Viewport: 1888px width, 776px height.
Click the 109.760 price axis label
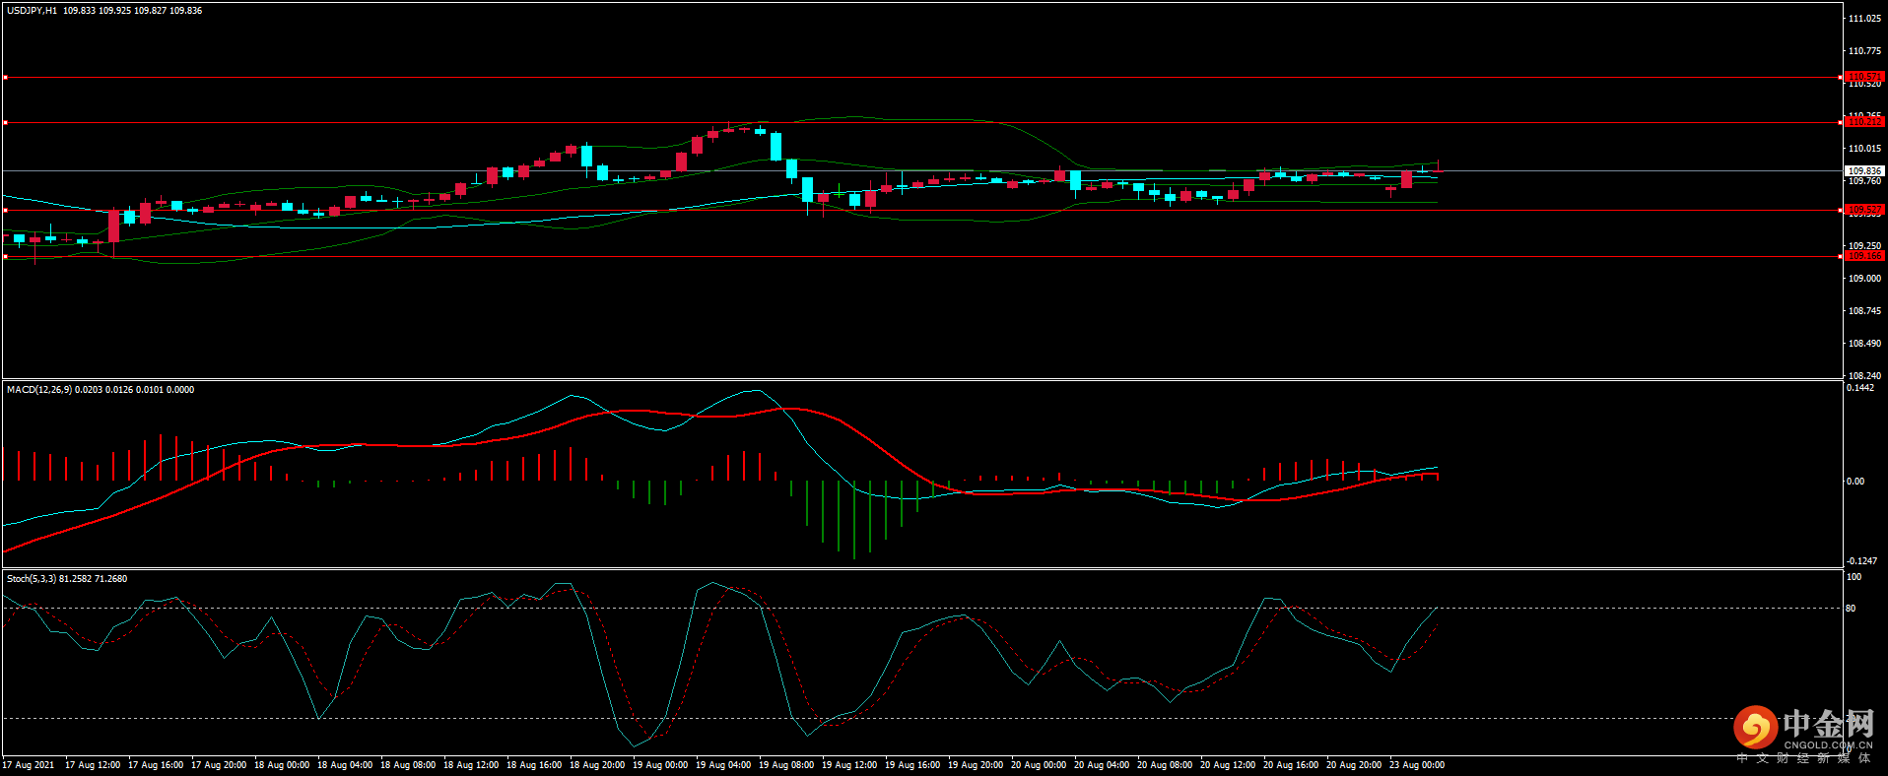pos(1864,181)
